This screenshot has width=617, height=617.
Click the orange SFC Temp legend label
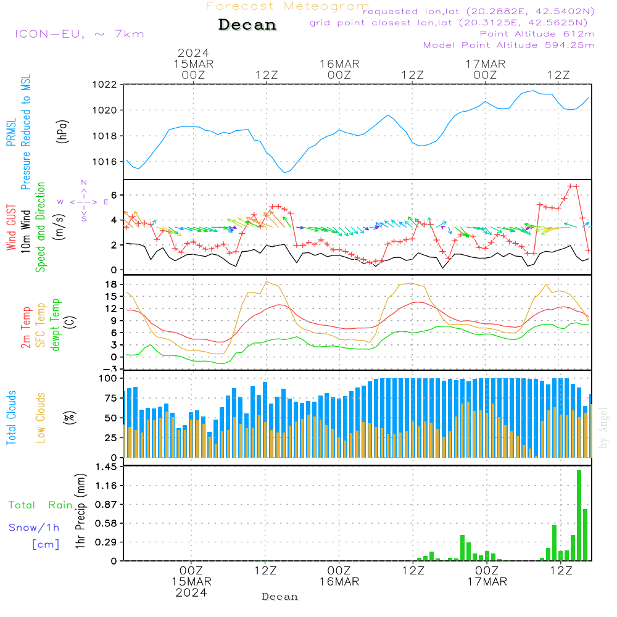[41, 325]
